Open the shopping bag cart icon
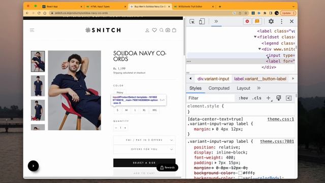 (x=174, y=30)
